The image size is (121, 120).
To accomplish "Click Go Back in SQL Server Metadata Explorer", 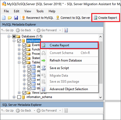I will pyautogui.click(x=24, y=110).
